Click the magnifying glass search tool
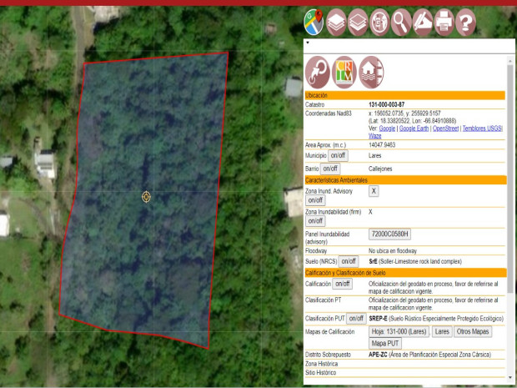 click(x=402, y=18)
